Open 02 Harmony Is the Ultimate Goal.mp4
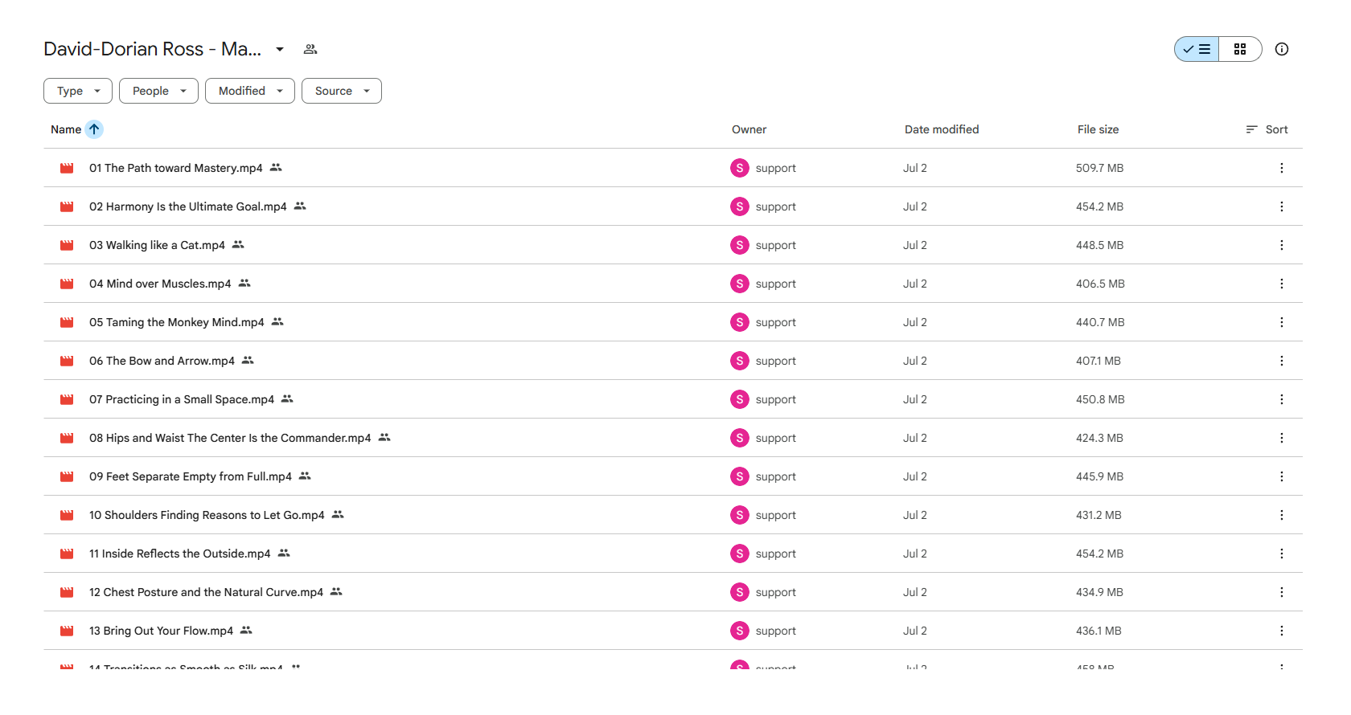This screenshot has height=715, width=1351. [x=188, y=206]
